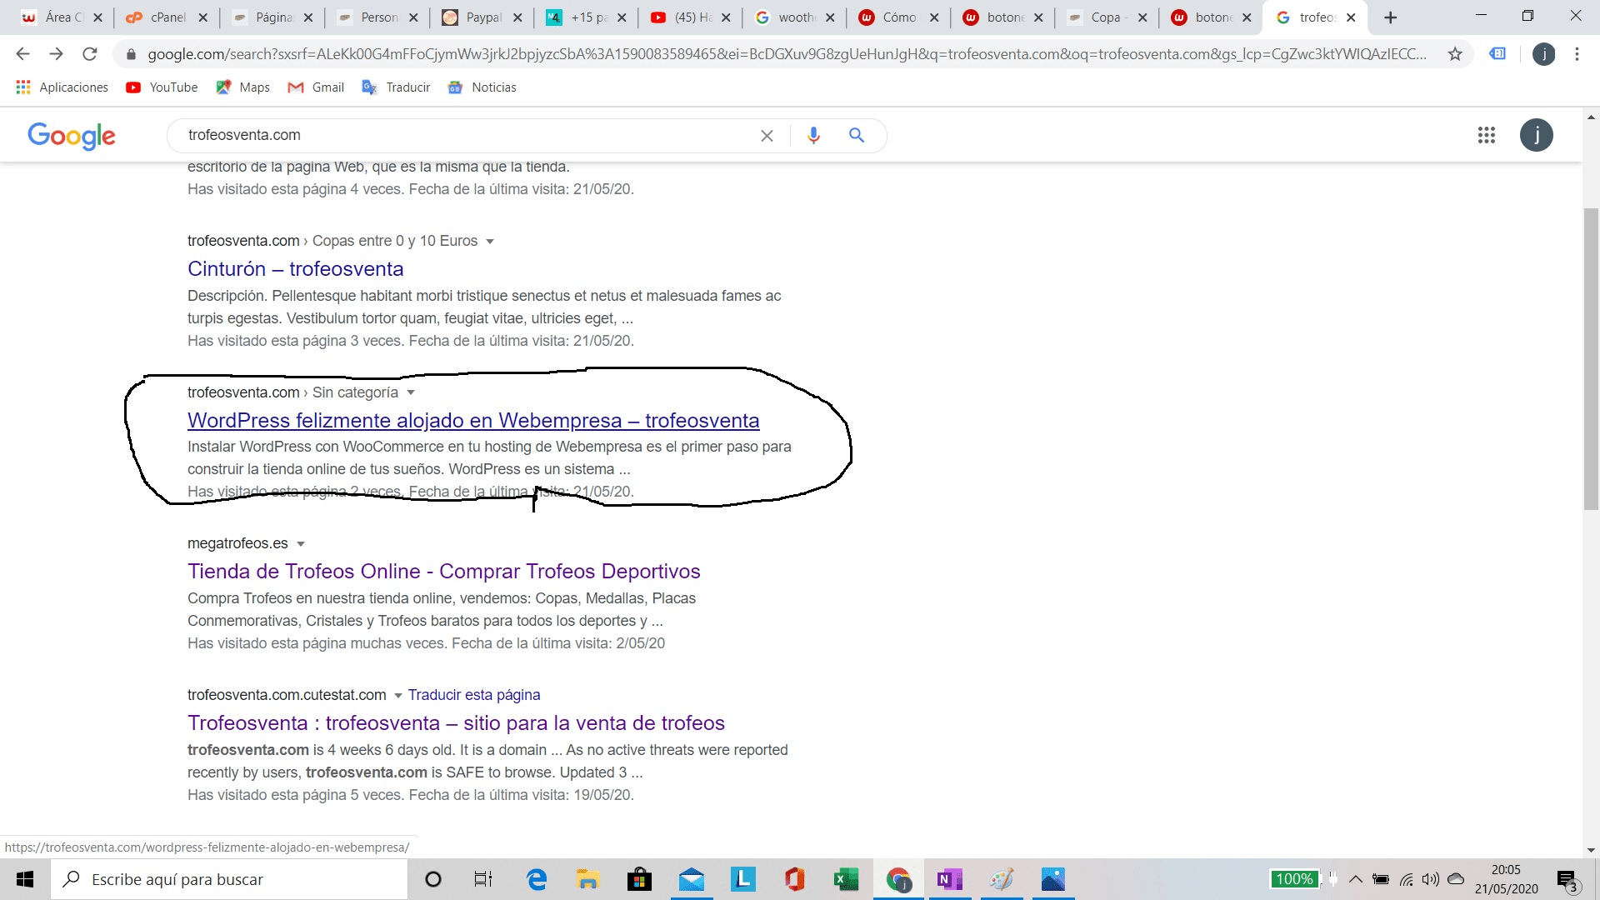Image resolution: width=1600 pixels, height=900 pixels.
Task: Bookmark this page with the star icon
Action: tap(1455, 54)
